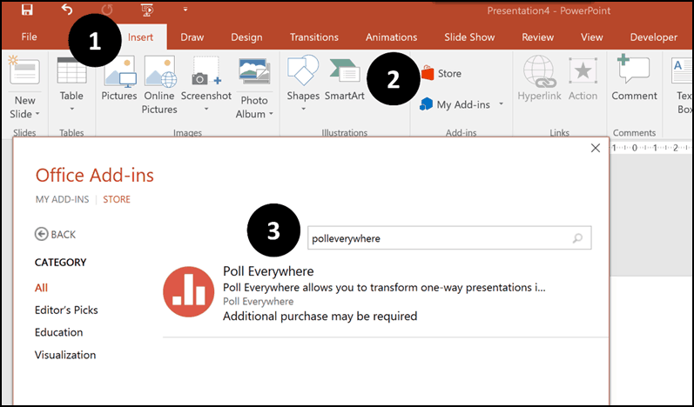Switch to the Insert ribbon tab
Viewport: 694px width, 407px height.
click(140, 37)
